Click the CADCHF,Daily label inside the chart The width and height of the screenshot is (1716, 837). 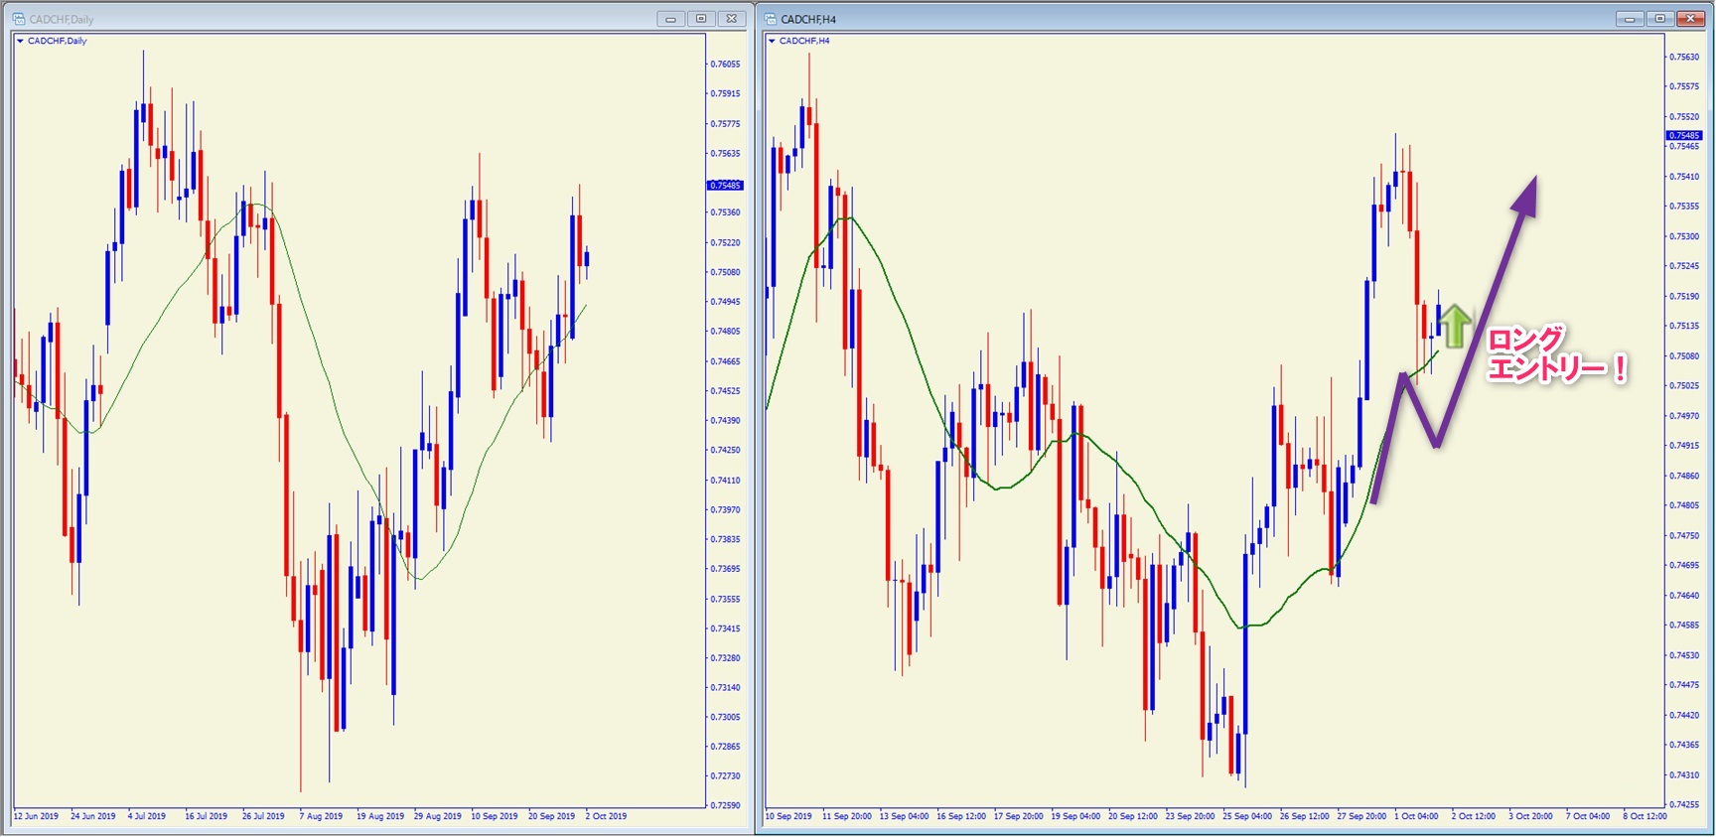click(x=58, y=41)
